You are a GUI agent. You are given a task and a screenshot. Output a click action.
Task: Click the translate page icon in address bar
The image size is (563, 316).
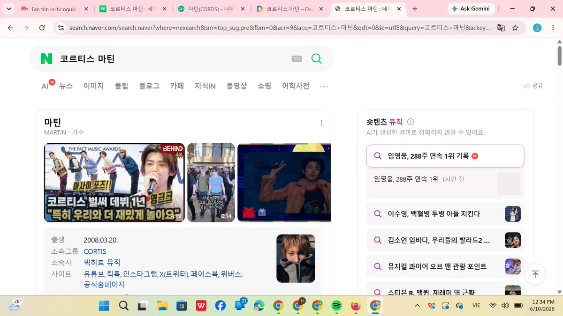coord(501,28)
